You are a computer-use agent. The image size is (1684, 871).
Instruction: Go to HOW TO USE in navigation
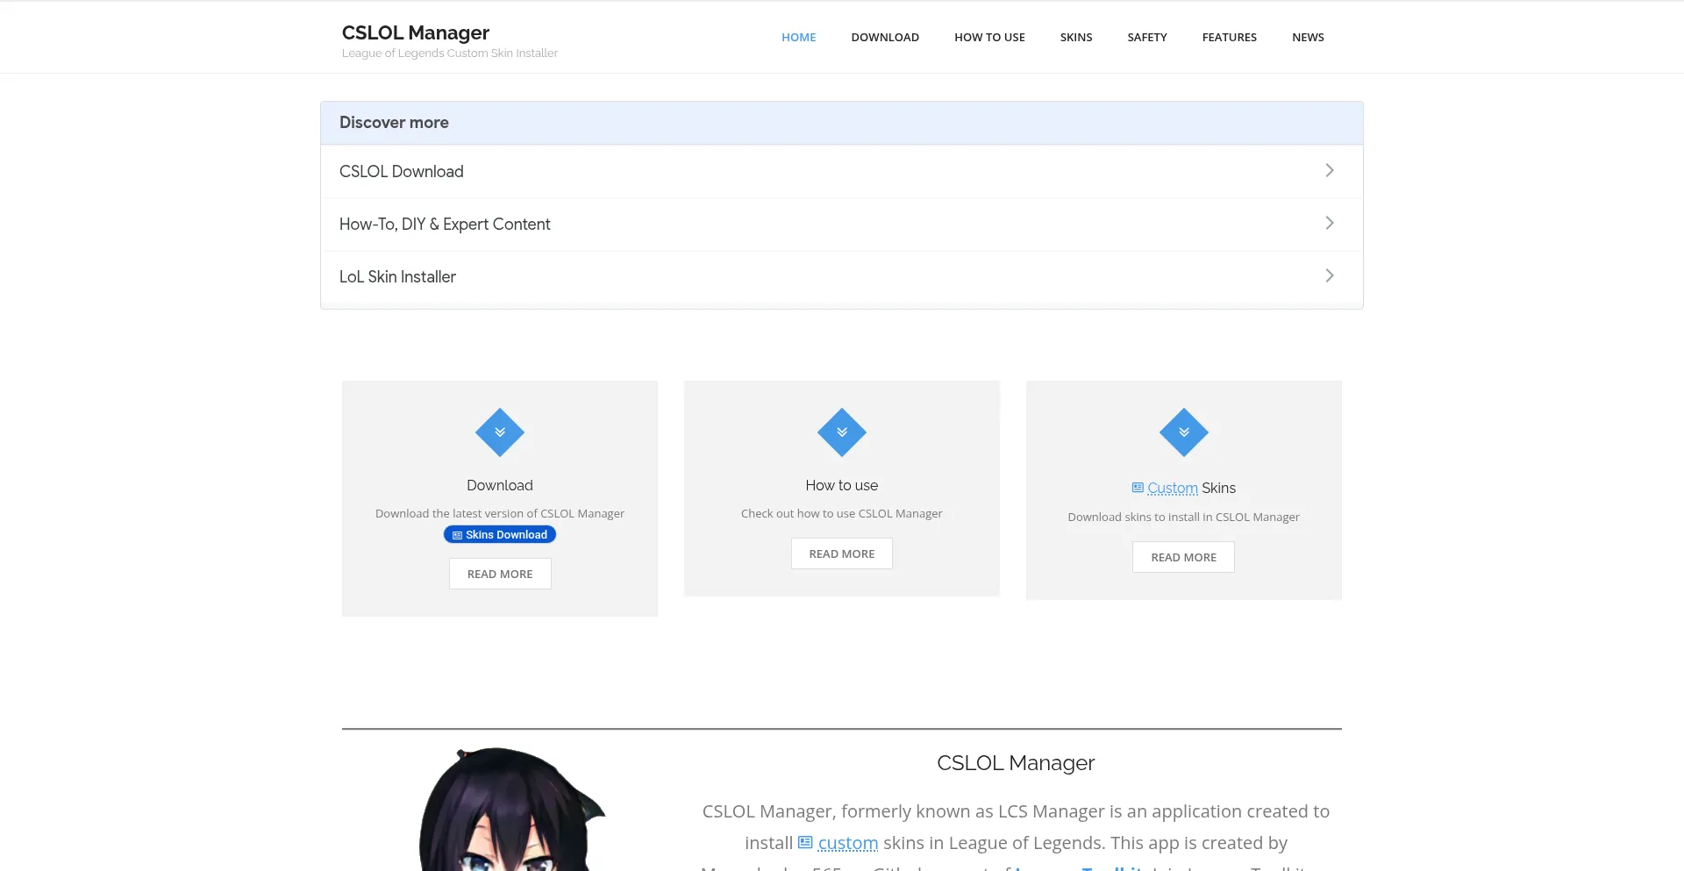(989, 37)
